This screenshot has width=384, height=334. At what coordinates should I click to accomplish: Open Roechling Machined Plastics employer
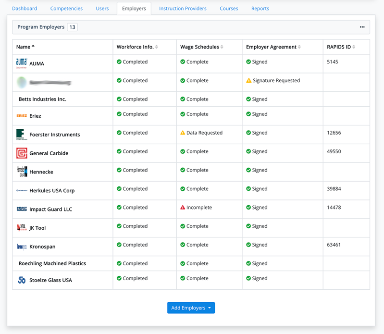52,263
